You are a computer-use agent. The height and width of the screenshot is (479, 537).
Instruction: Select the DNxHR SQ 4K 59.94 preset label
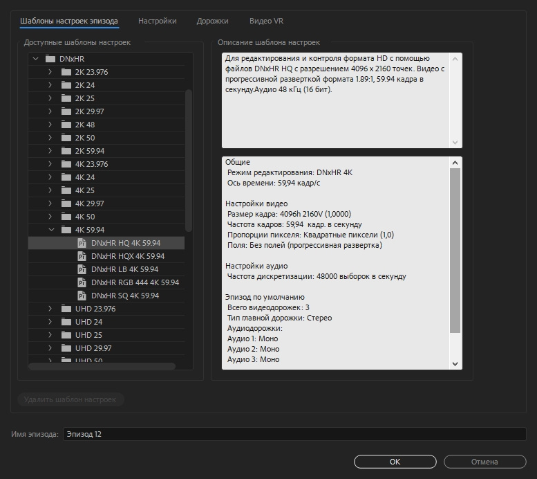(x=125, y=296)
